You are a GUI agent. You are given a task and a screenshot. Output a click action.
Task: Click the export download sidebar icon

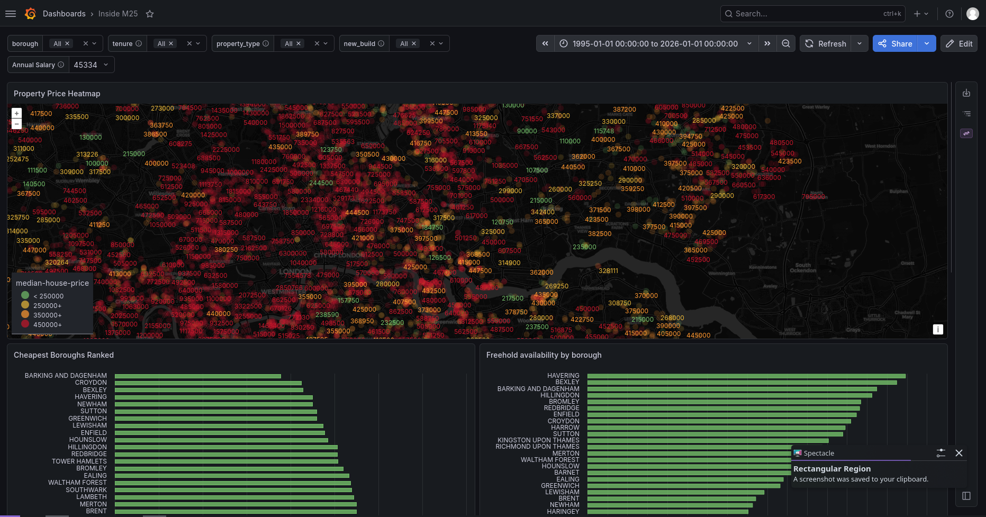[x=966, y=93]
